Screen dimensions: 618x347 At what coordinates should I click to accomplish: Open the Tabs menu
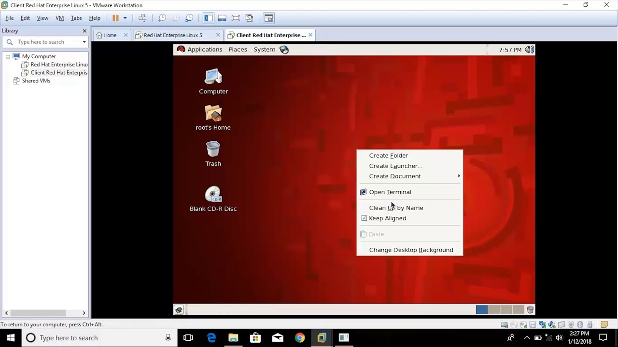[x=76, y=18]
